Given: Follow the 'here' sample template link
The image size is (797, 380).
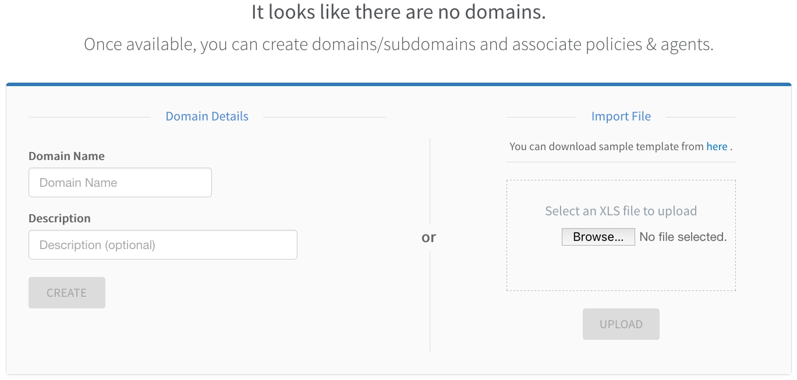Looking at the screenshot, I should [717, 147].
